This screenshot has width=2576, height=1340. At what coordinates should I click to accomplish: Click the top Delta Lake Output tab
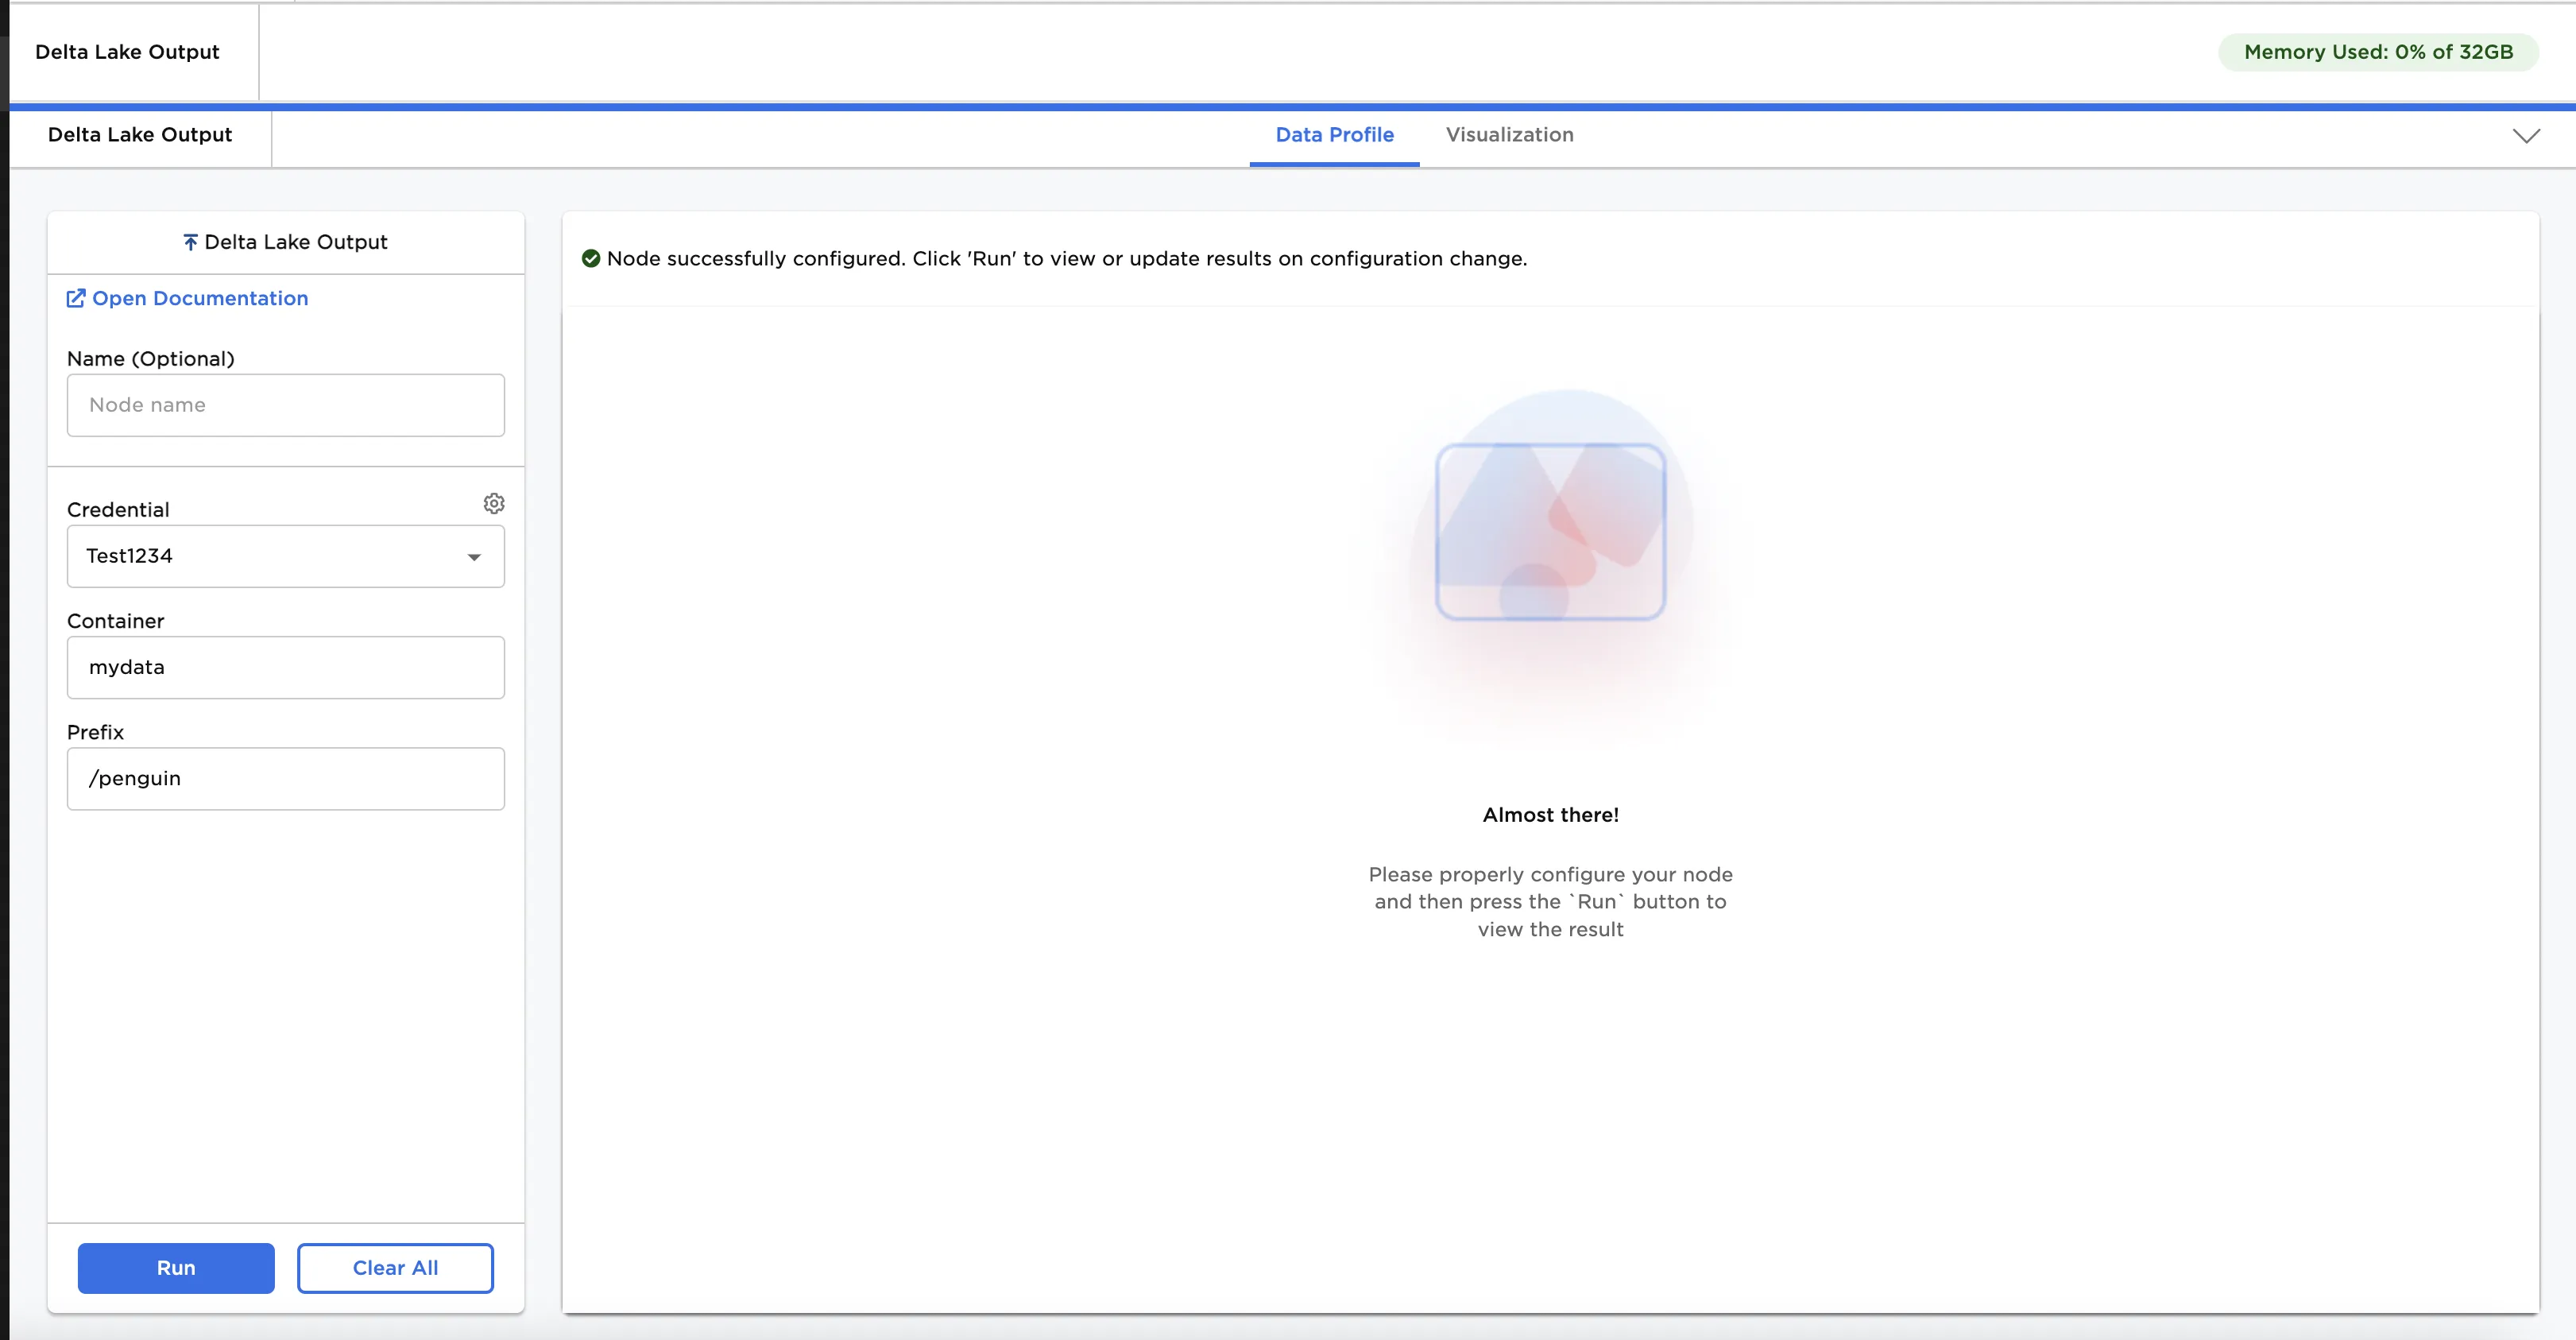[x=127, y=52]
